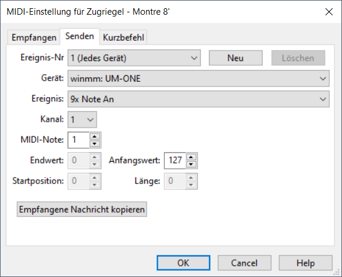Screen dimensions: 342x277
Task: Decrease the MIDI-Note value with down arrow
Action: [95, 143]
